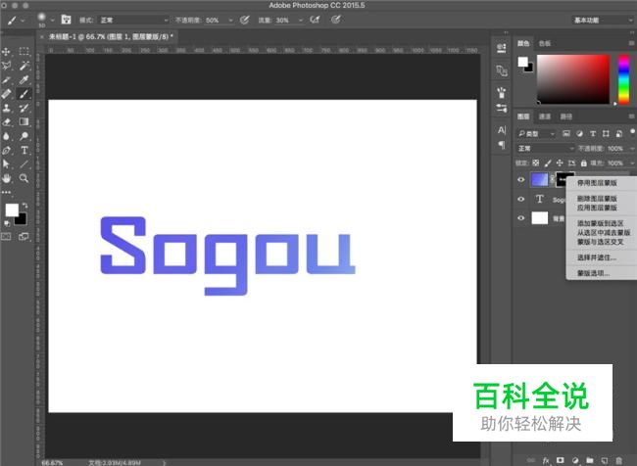Viewport: 637px width, 466px height.
Task: Open the layer filter 类型 dropdown
Action: click(x=535, y=133)
